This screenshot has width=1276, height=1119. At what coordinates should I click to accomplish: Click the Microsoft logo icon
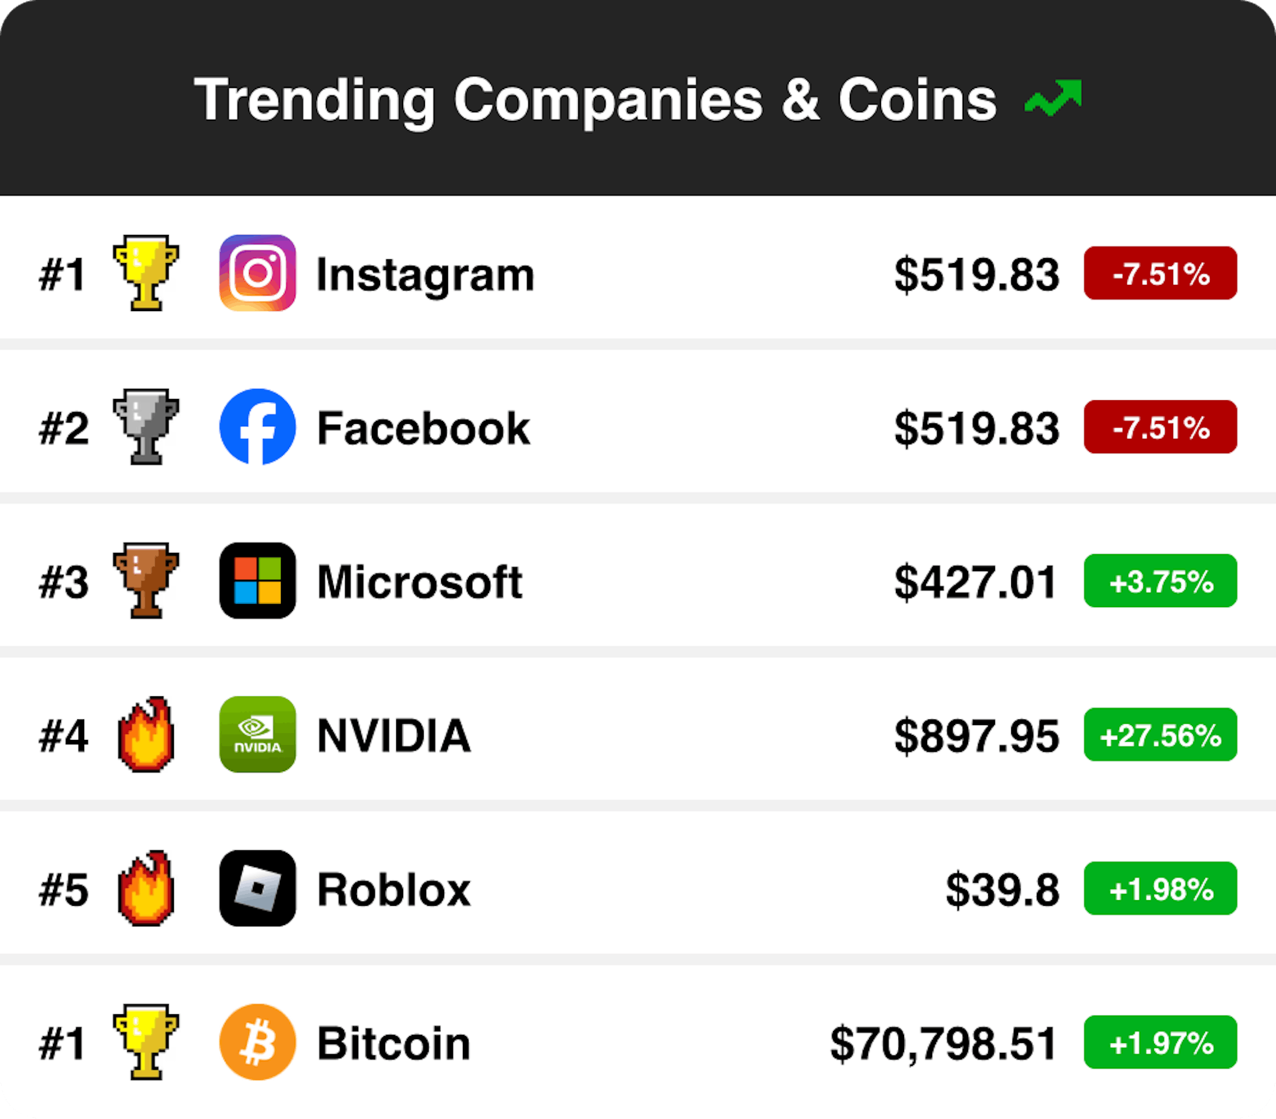[257, 581]
